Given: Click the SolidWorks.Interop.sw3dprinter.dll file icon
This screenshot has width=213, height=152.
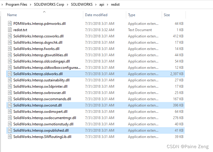Looking at the screenshot, I should (10, 86).
